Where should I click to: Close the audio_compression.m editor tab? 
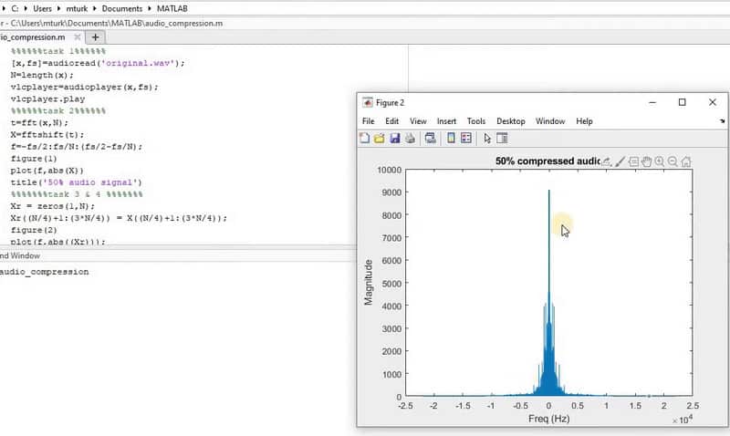75,37
